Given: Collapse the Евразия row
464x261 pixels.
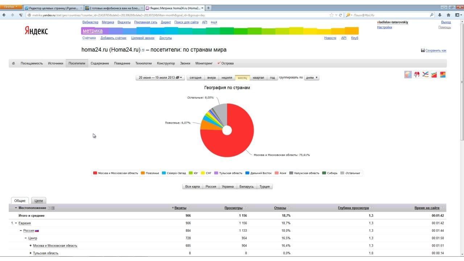Looking at the screenshot, I should pyautogui.click(x=16, y=223).
